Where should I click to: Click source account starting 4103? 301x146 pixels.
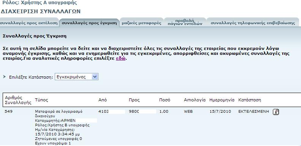103,112
